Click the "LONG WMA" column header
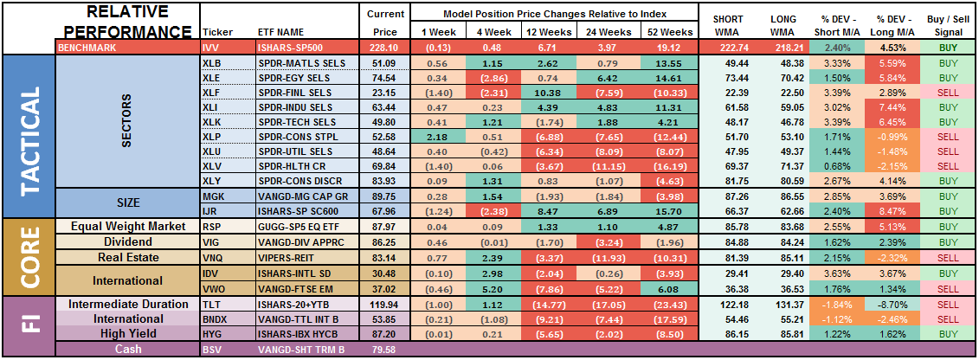 pyautogui.click(x=783, y=25)
